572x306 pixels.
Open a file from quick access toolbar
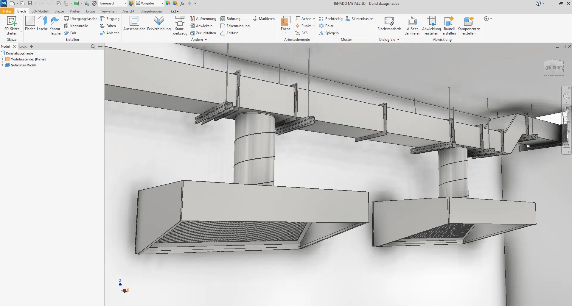tap(23, 3)
